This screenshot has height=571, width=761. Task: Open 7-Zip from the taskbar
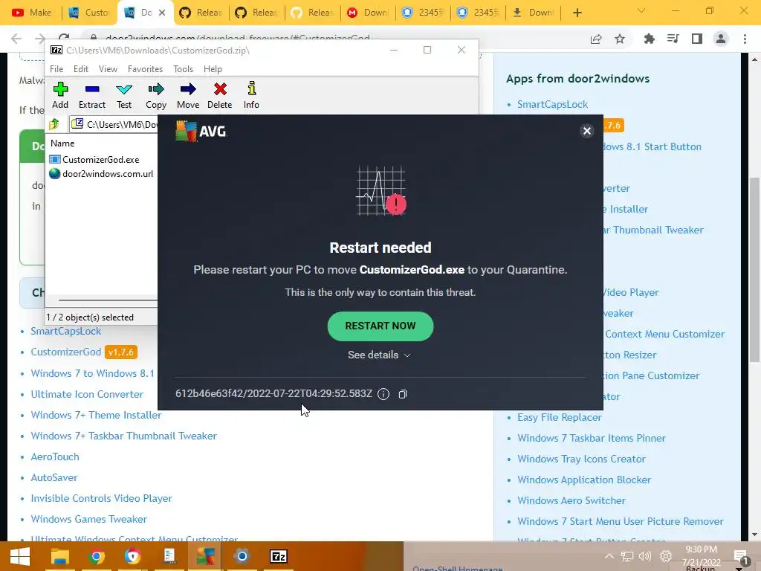[x=279, y=556]
